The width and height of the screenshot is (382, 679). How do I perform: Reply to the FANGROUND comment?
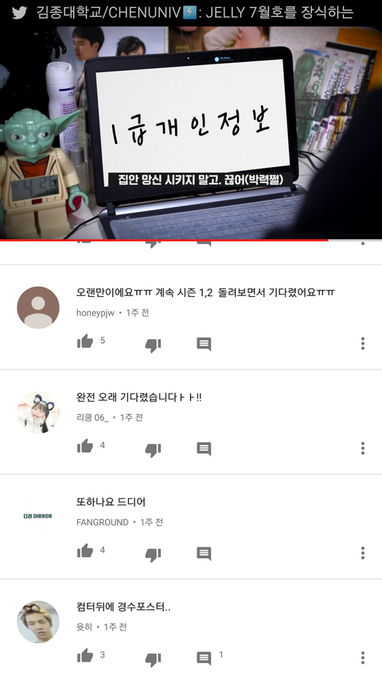[204, 554]
